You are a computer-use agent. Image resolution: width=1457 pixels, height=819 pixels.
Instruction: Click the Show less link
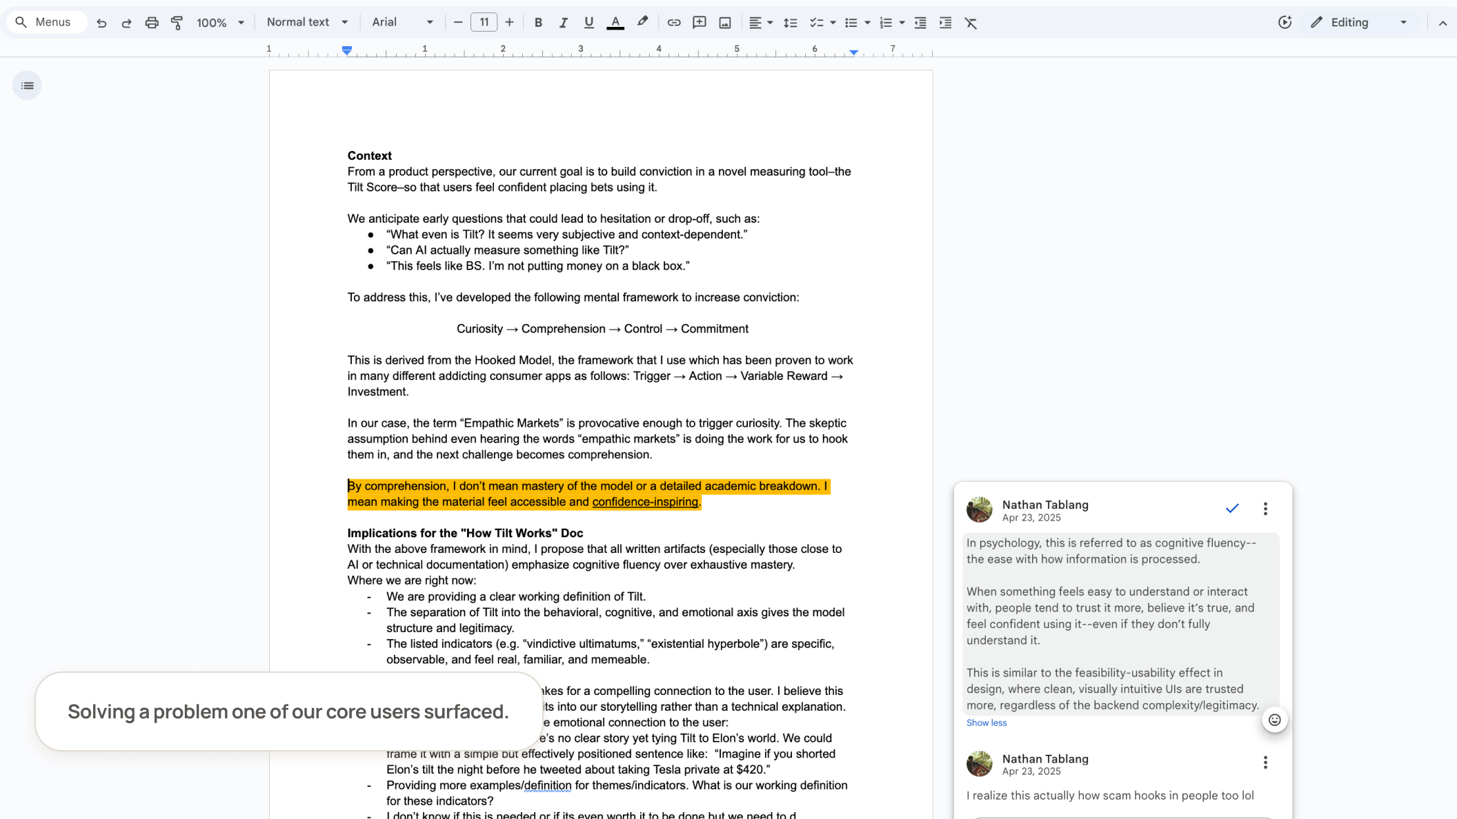point(986,722)
